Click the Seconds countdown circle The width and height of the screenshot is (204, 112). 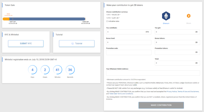pyautogui.click(x=70, y=70)
